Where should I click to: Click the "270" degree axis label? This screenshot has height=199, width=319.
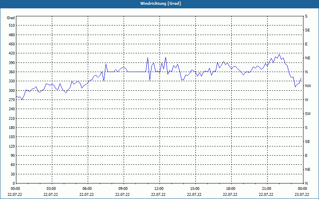tap(12, 100)
